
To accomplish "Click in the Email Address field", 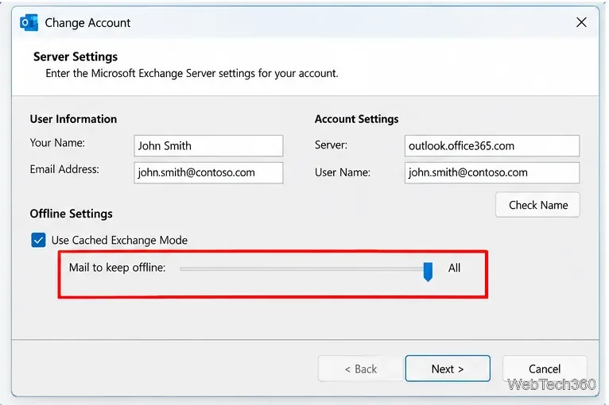I will pyautogui.click(x=208, y=172).
